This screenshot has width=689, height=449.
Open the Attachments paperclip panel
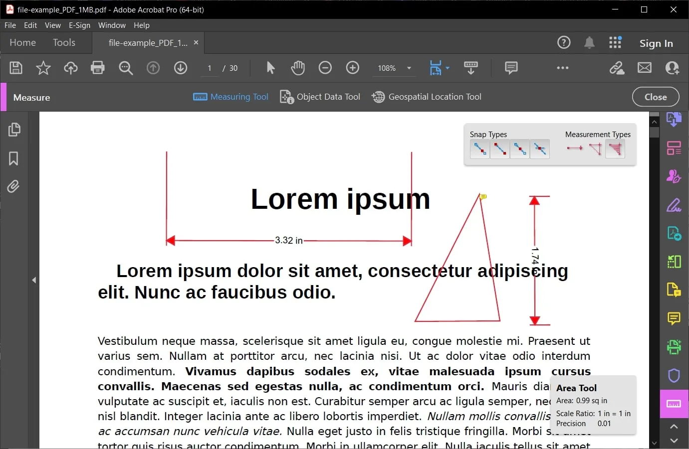click(x=13, y=186)
